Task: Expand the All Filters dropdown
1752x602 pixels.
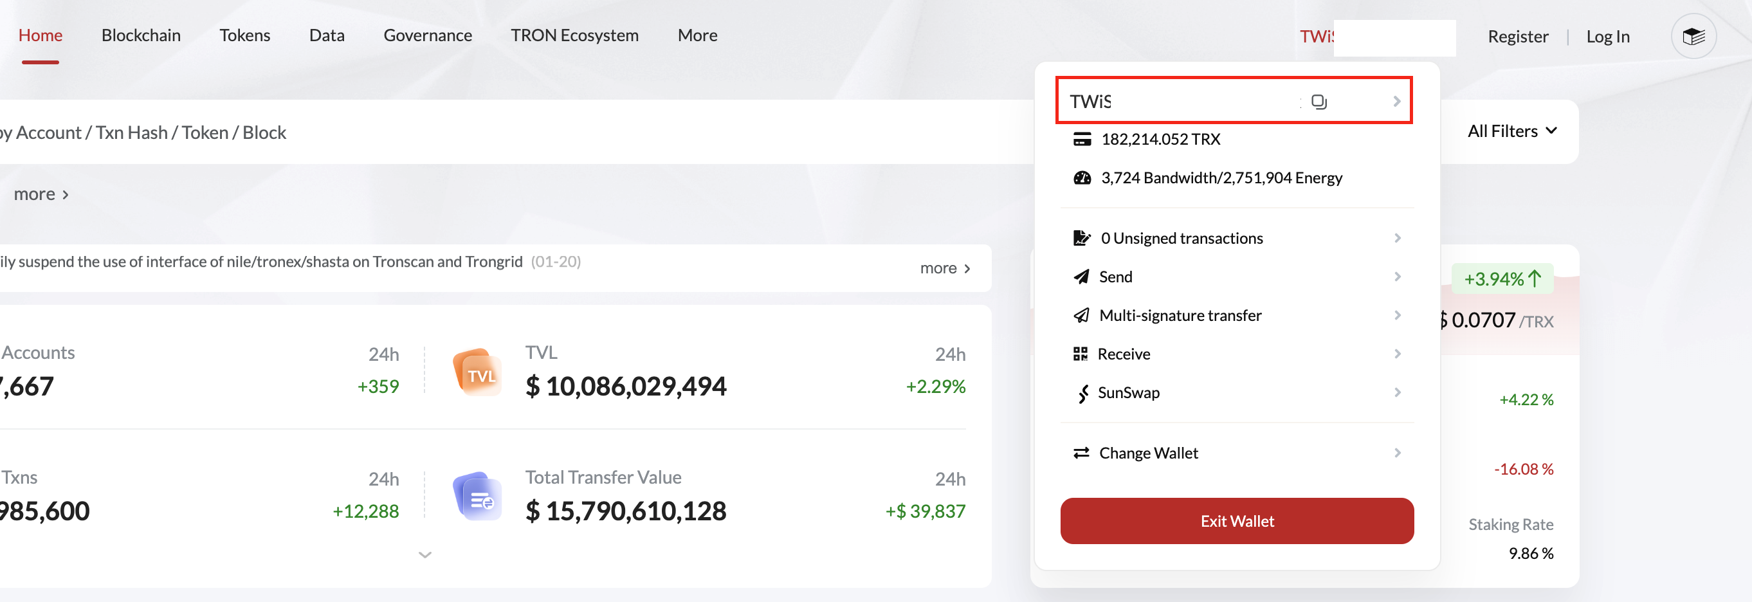Action: tap(1511, 131)
